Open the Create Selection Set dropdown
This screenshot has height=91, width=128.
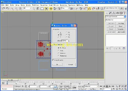pos(112,8)
